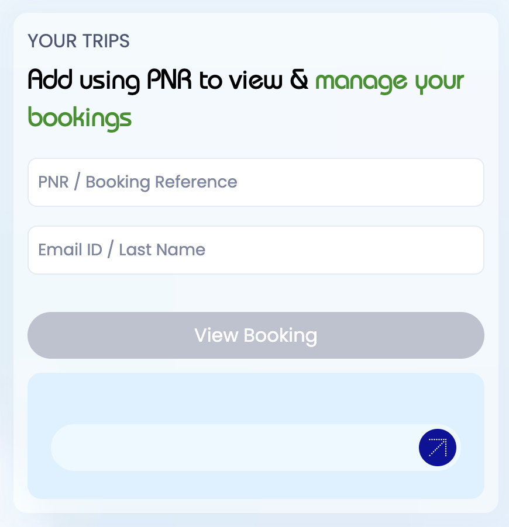The width and height of the screenshot is (509, 527).
Task: Select the light blue card below View Booking
Action: coord(256,397)
